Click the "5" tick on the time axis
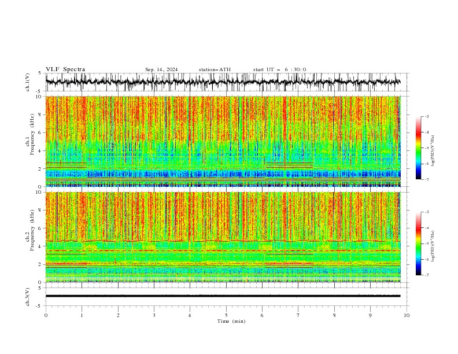This screenshot has height=354, width=458. tap(226, 315)
